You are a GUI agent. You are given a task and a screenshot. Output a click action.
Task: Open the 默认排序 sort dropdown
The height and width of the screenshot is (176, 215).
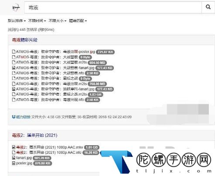17,21
